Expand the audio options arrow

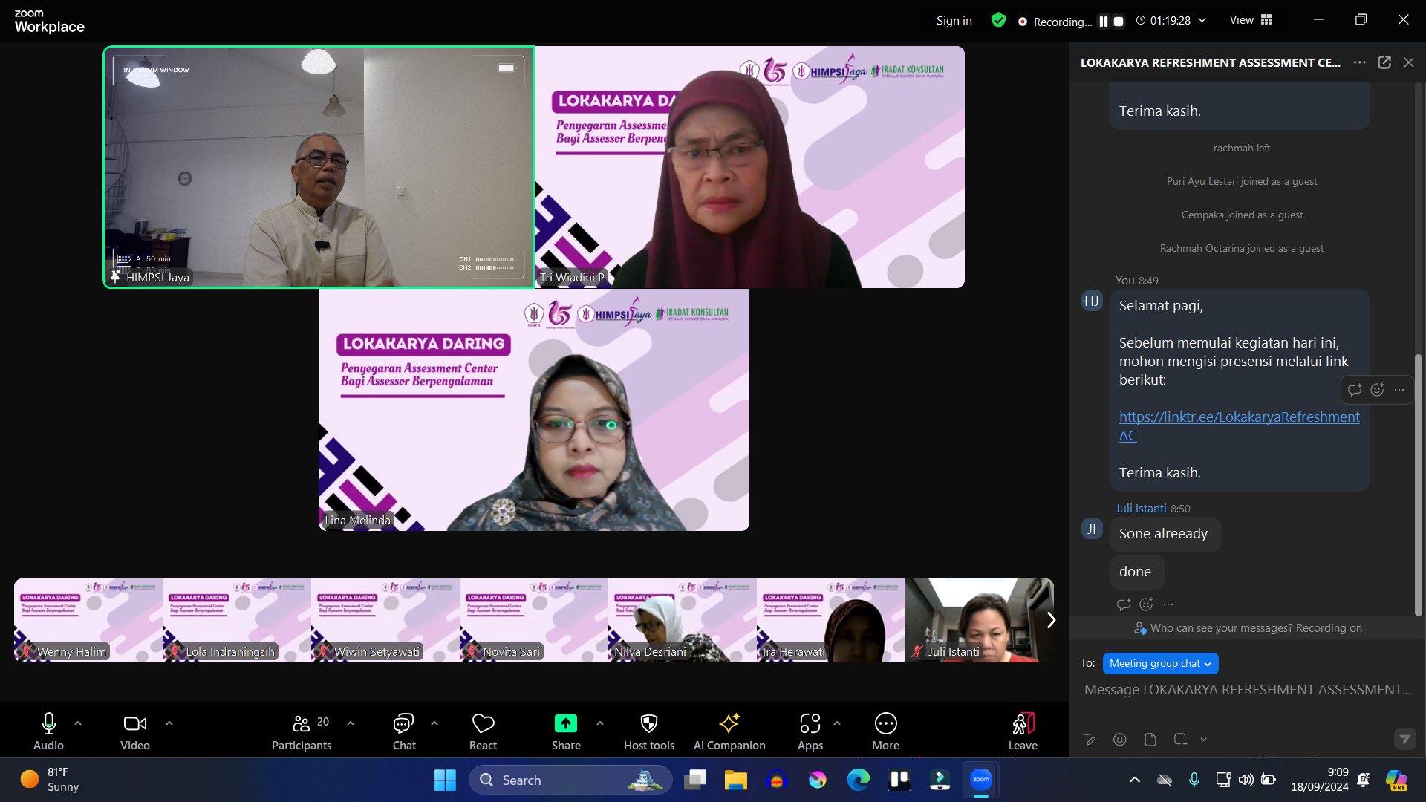(x=78, y=723)
